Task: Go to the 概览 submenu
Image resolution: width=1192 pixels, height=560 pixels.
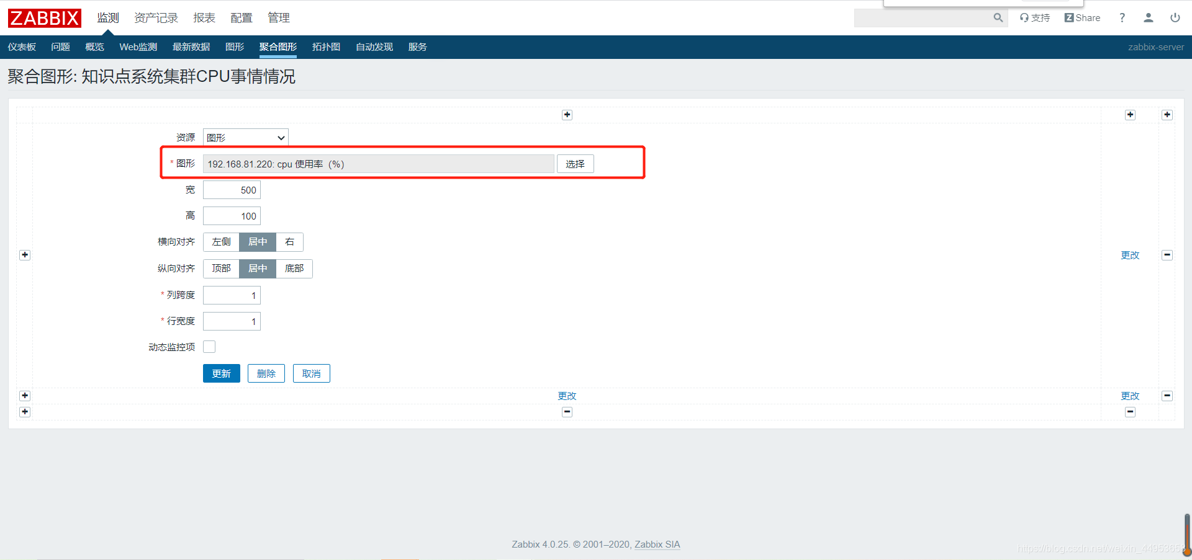Action: click(x=94, y=47)
